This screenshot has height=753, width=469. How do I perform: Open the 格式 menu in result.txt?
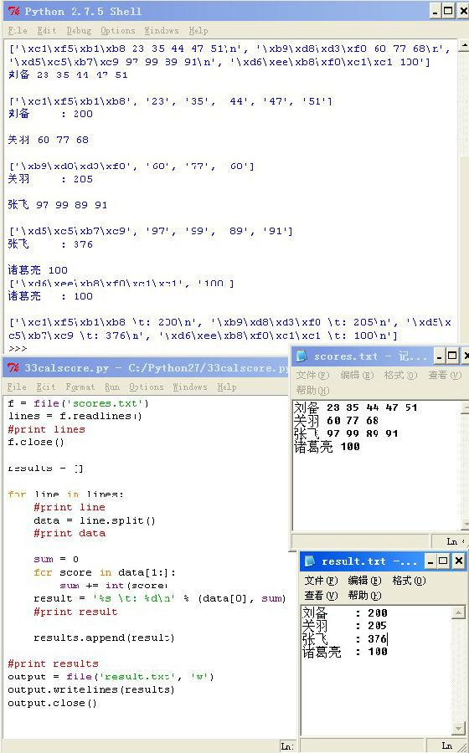coord(409,581)
